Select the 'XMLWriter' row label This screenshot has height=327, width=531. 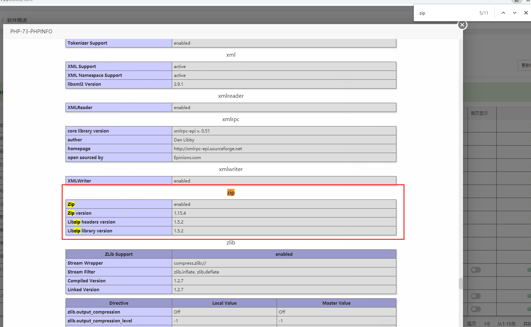[x=79, y=181]
